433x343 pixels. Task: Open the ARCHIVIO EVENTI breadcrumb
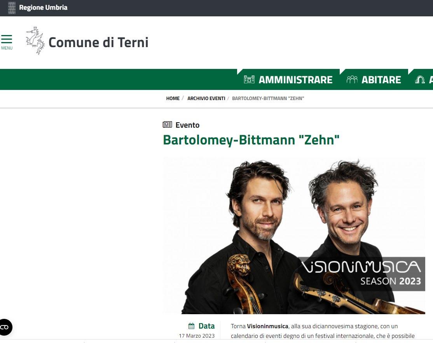(206, 99)
